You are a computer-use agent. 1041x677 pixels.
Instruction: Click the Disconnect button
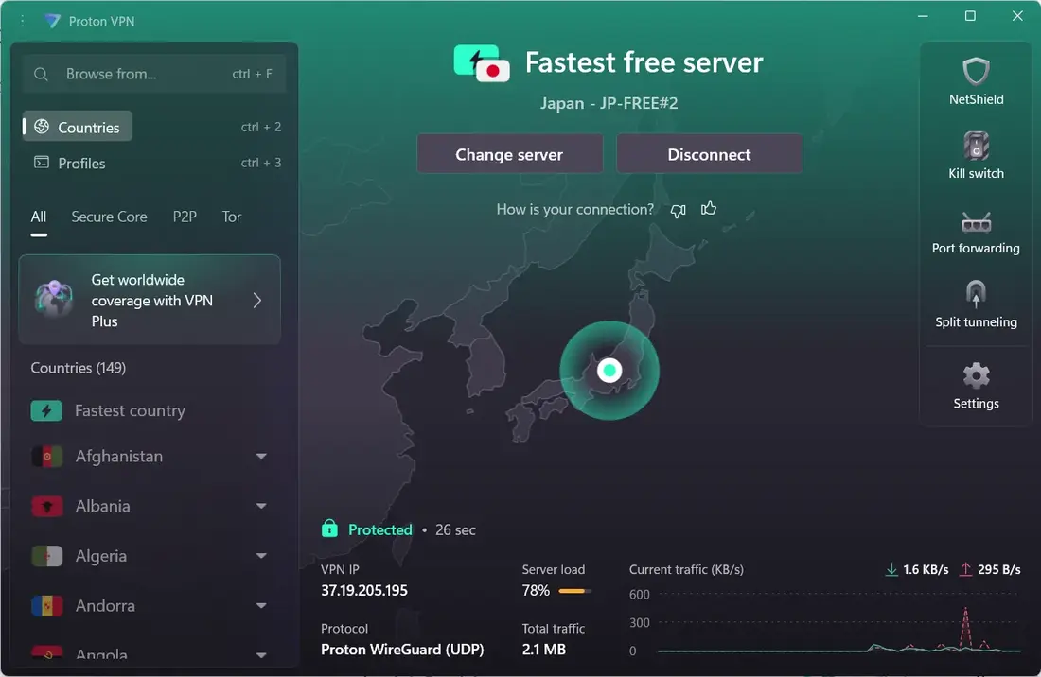pyautogui.click(x=709, y=154)
